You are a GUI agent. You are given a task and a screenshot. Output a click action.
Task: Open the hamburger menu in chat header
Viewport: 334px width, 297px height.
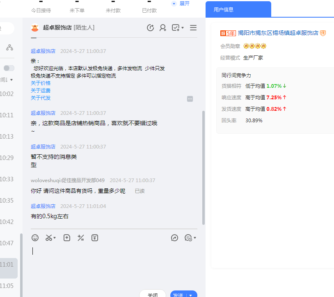coord(193,27)
